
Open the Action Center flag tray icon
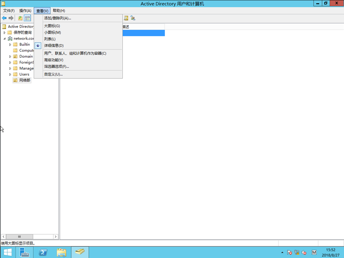[290, 253]
